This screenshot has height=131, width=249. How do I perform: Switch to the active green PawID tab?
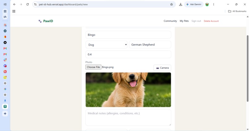[x=5, y=106]
